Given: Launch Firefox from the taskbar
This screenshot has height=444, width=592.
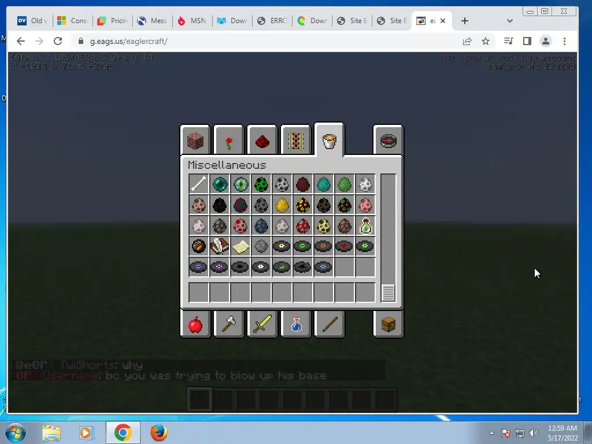Looking at the screenshot, I should pos(159,432).
